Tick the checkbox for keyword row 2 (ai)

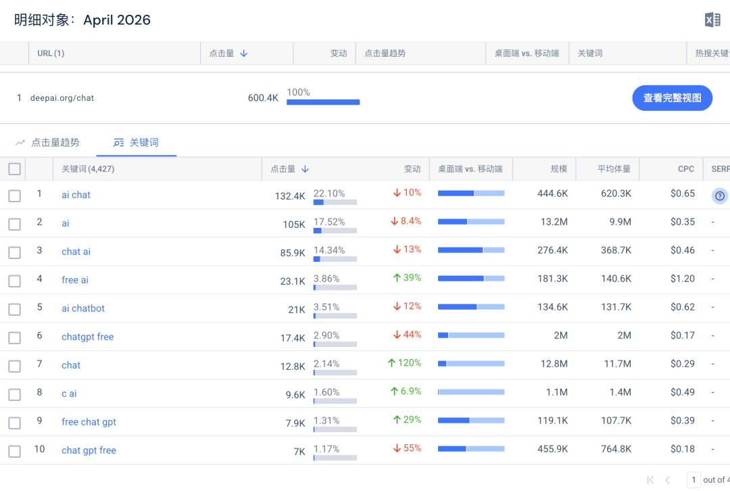14,224
